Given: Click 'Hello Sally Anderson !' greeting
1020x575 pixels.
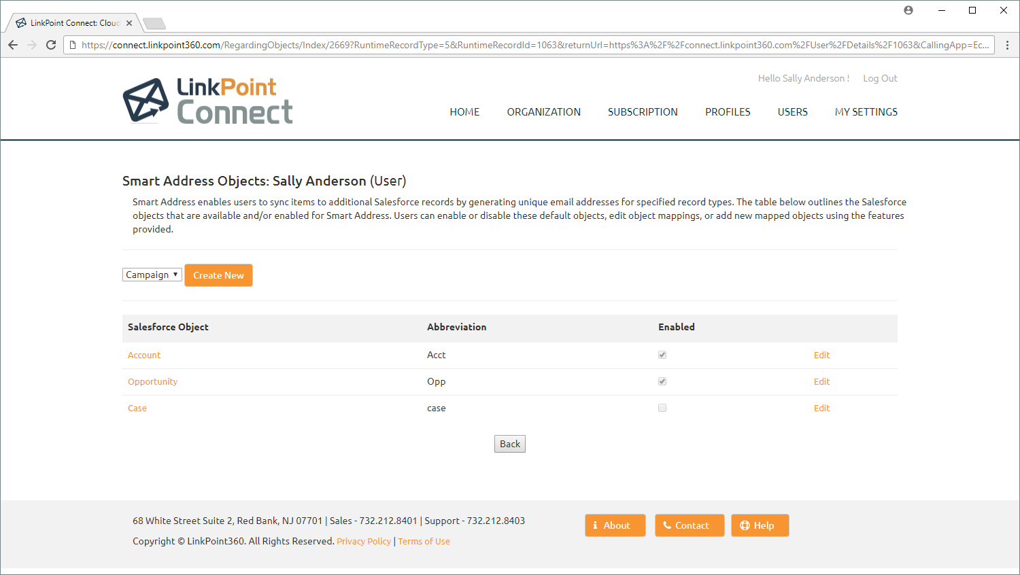Looking at the screenshot, I should tap(803, 78).
